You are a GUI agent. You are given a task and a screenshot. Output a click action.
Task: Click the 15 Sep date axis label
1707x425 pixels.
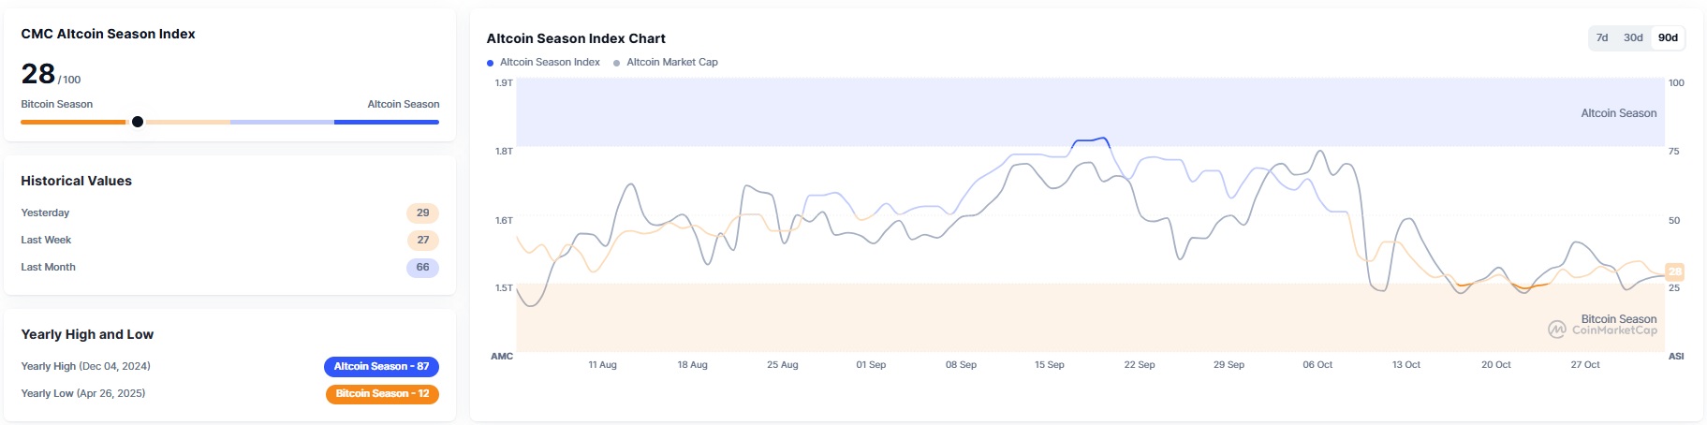pyautogui.click(x=1049, y=364)
